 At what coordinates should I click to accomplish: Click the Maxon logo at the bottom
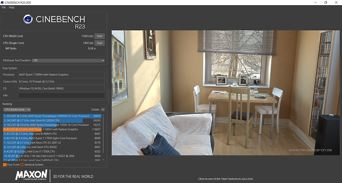point(31,175)
